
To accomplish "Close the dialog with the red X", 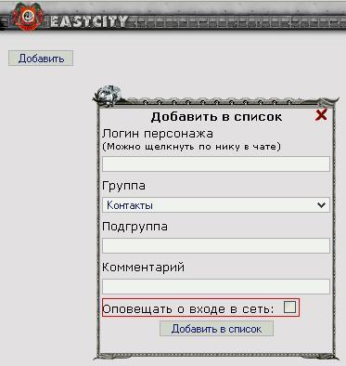I will click(x=321, y=115).
